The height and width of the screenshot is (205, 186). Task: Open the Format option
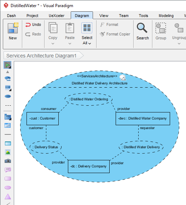click(109, 24)
